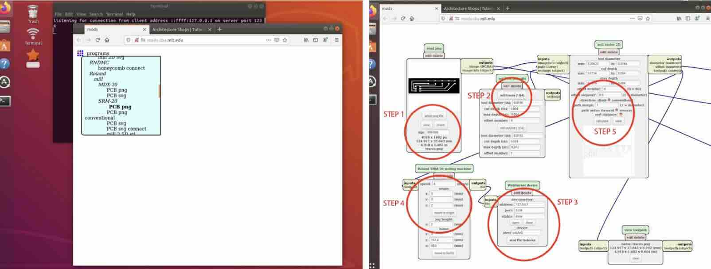The height and width of the screenshot is (269, 711).
Task: Open the hamburger menu in the left browser
Action: (336, 40)
